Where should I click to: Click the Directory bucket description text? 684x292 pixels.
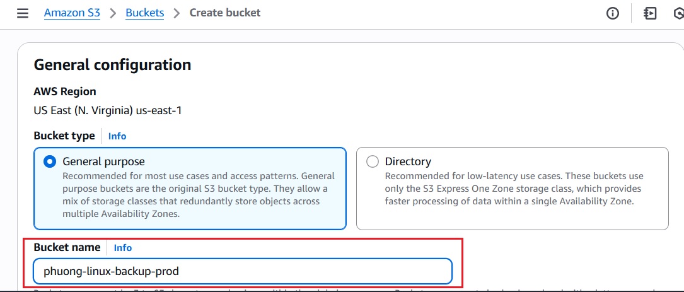click(x=514, y=189)
